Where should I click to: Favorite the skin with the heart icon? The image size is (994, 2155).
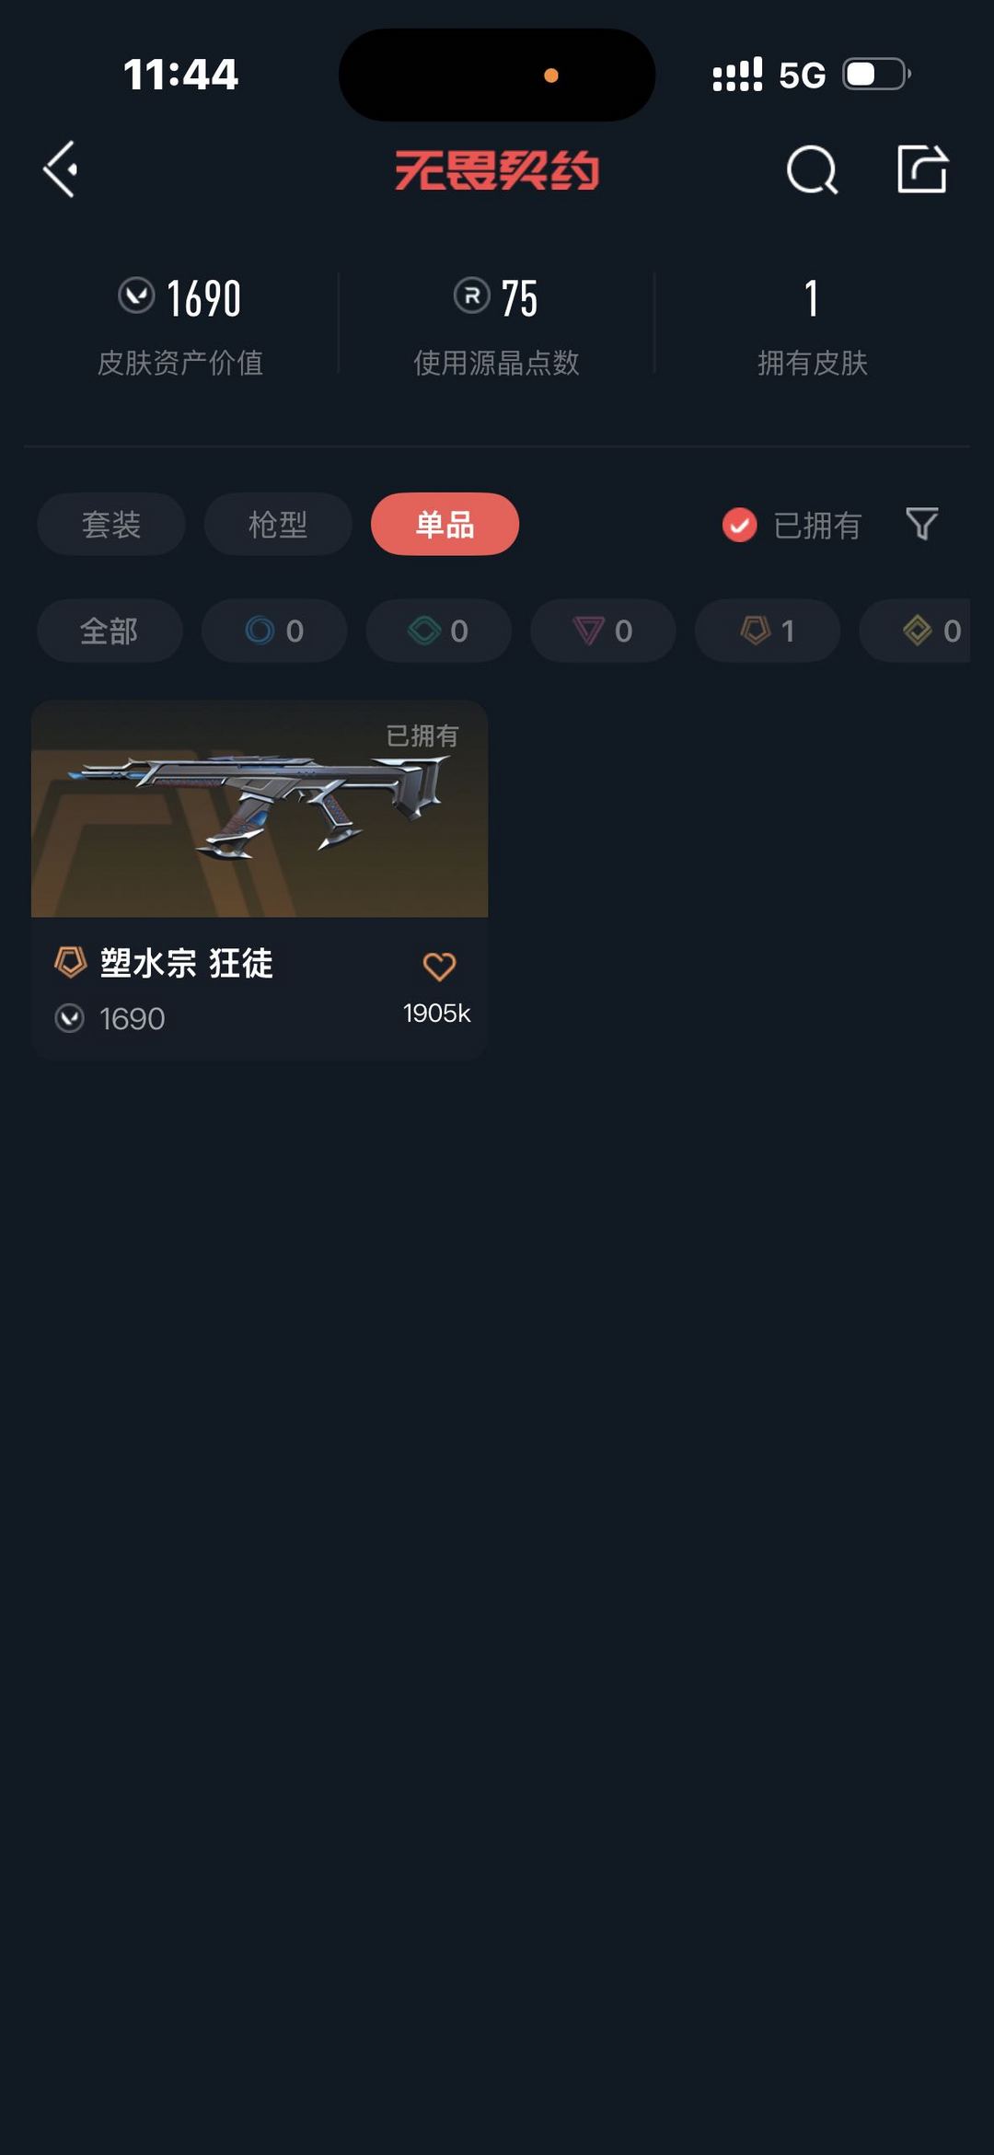pos(439,966)
